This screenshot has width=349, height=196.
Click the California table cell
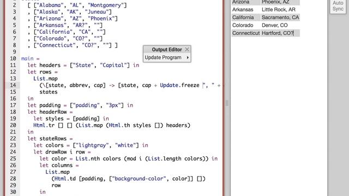(246, 17)
